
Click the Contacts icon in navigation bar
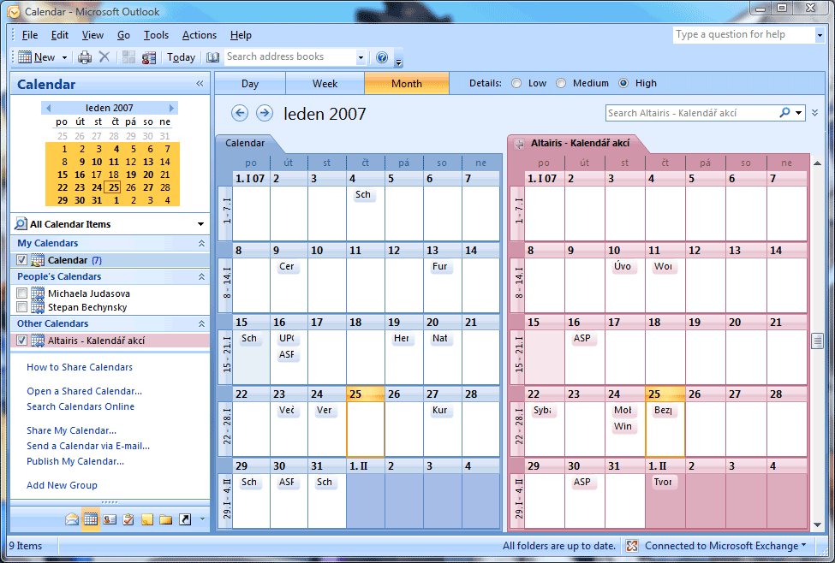click(x=110, y=519)
